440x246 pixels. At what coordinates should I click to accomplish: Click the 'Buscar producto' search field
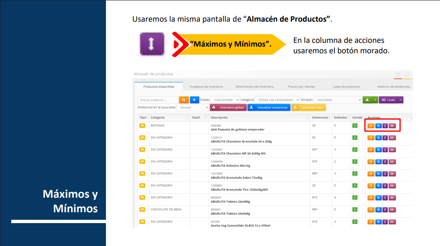pos(158,100)
